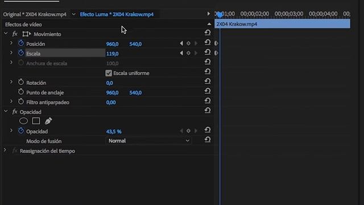The width and height of the screenshot is (364, 205).
Task: Uncheck the Escala uniforme checkbox
Action: (109, 73)
